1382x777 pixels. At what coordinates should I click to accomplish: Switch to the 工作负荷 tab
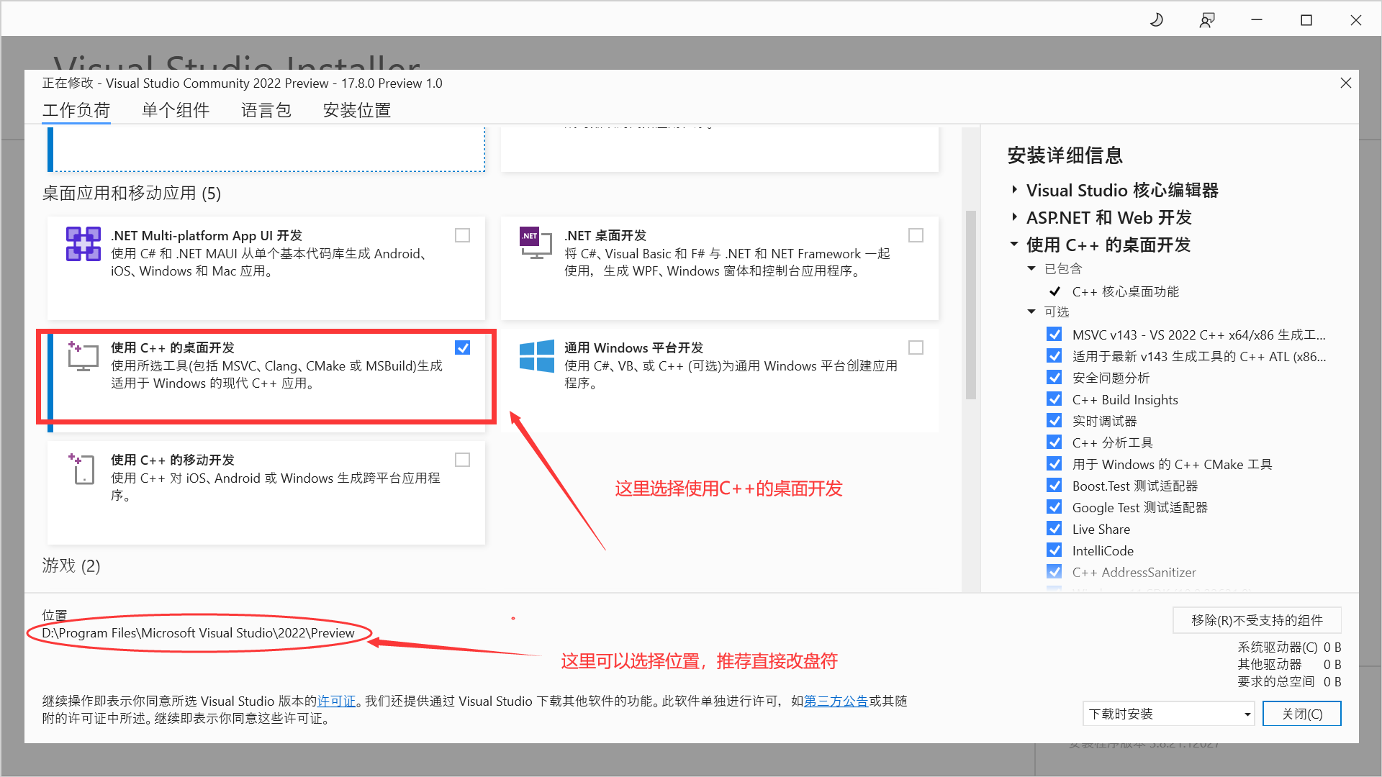[x=76, y=110]
